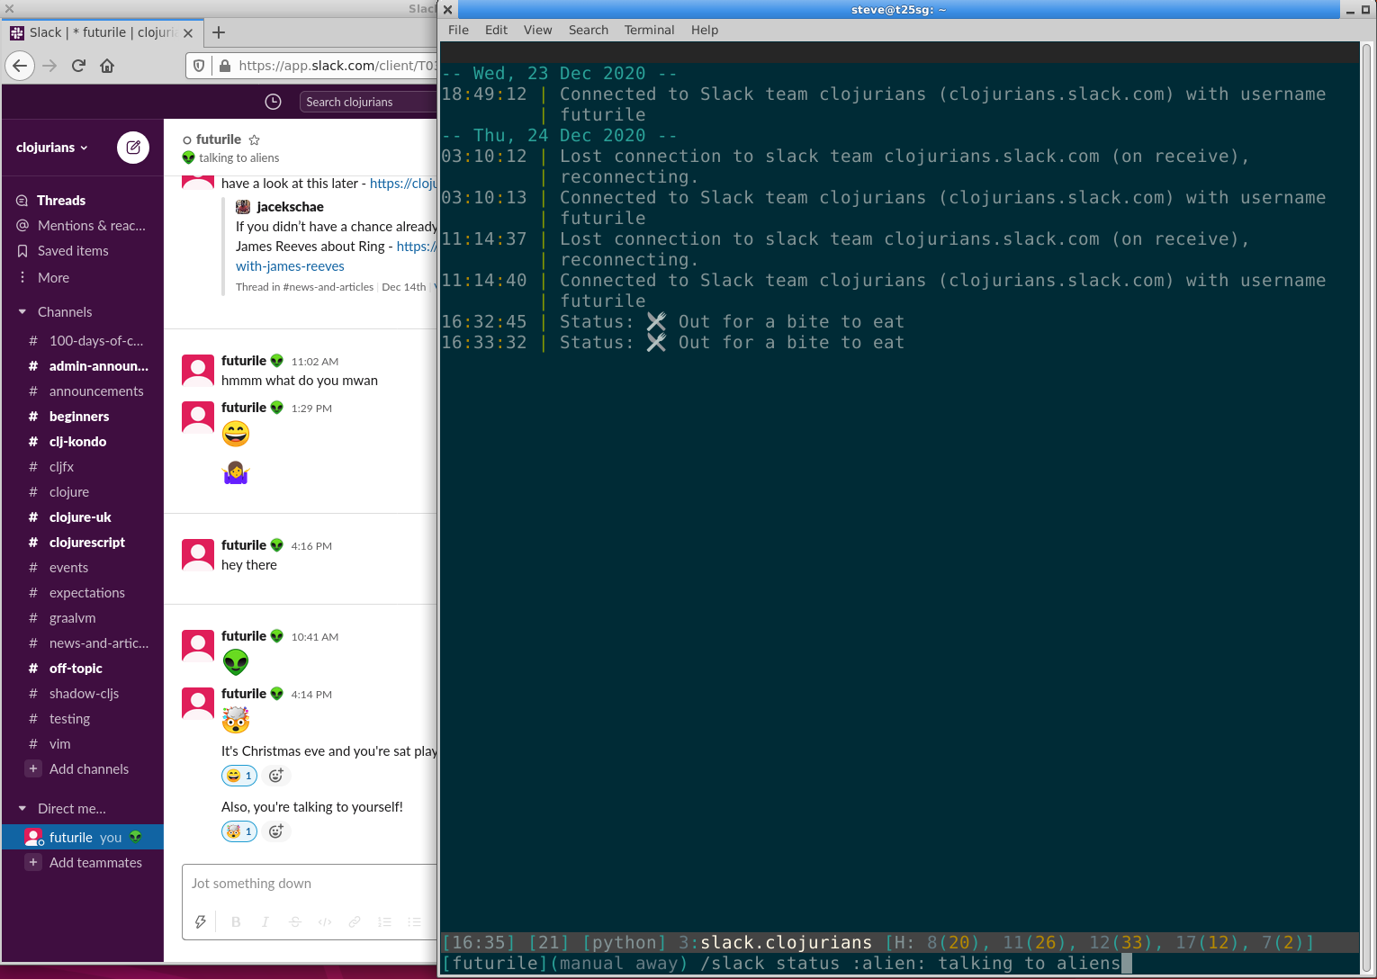Open Terminal File menu
The width and height of the screenshot is (1377, 979).
[x=458, y=30]
